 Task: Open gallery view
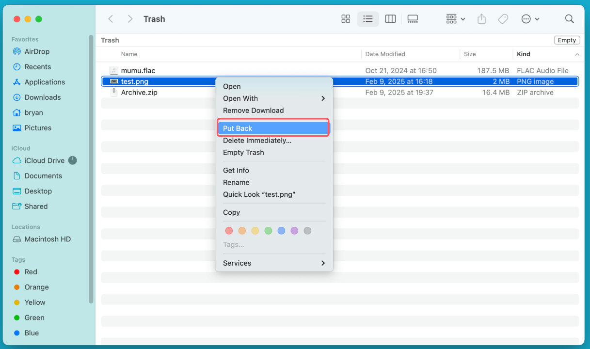413,19
